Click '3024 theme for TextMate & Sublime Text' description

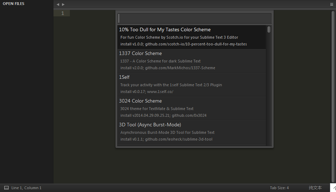[x=157, y=109]
